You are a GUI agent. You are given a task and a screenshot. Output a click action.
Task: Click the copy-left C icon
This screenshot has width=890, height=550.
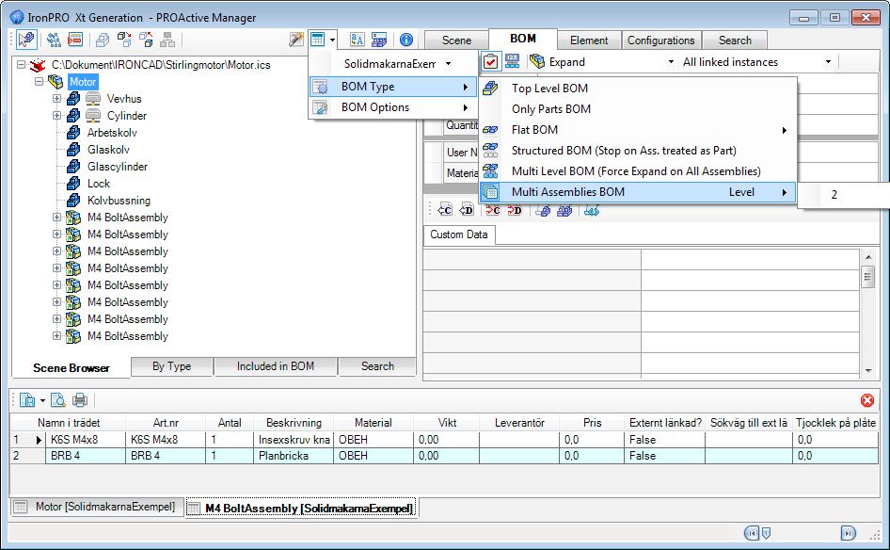(444, 210)
